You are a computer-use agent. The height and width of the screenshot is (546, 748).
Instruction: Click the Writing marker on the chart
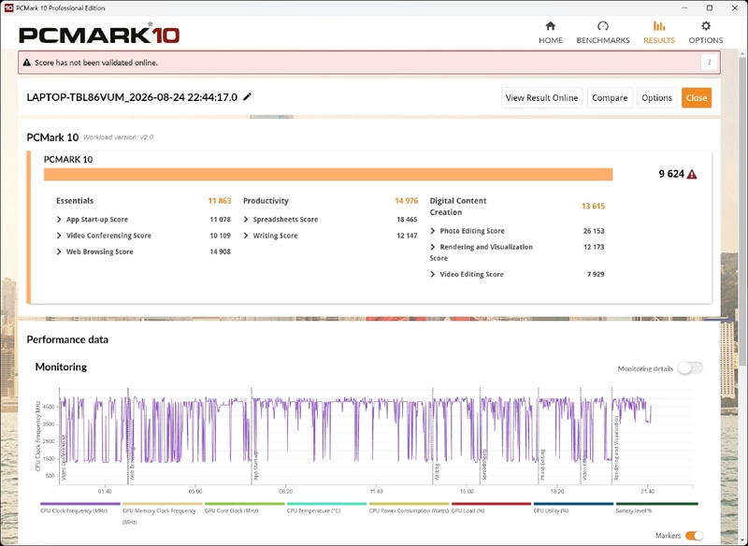pyautogui.click(x=437, y=471)
